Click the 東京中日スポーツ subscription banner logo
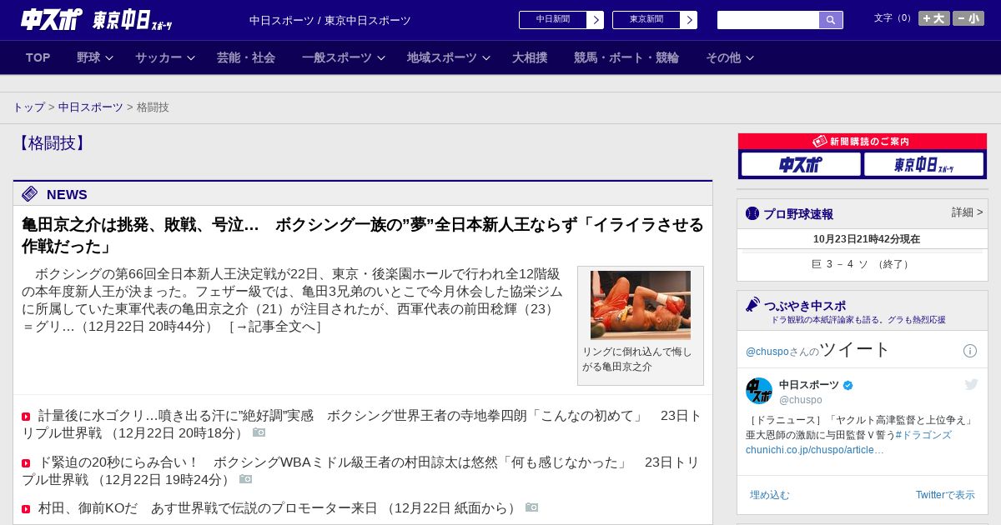The width and height of the screenshot is (1001, 525). click(x=924, y=164)
